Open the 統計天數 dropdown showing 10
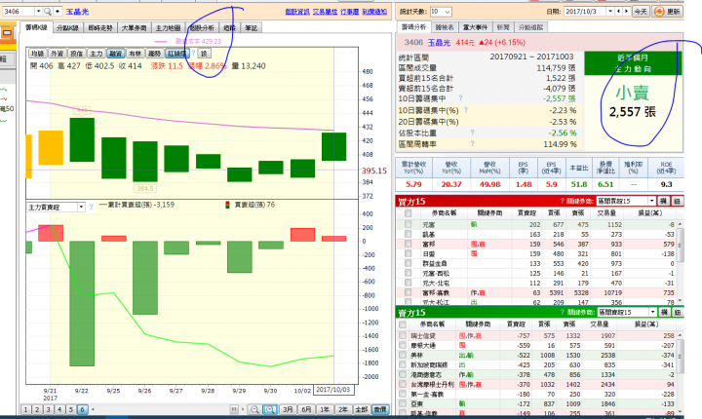The image size is (702, 419). [448, 12]
